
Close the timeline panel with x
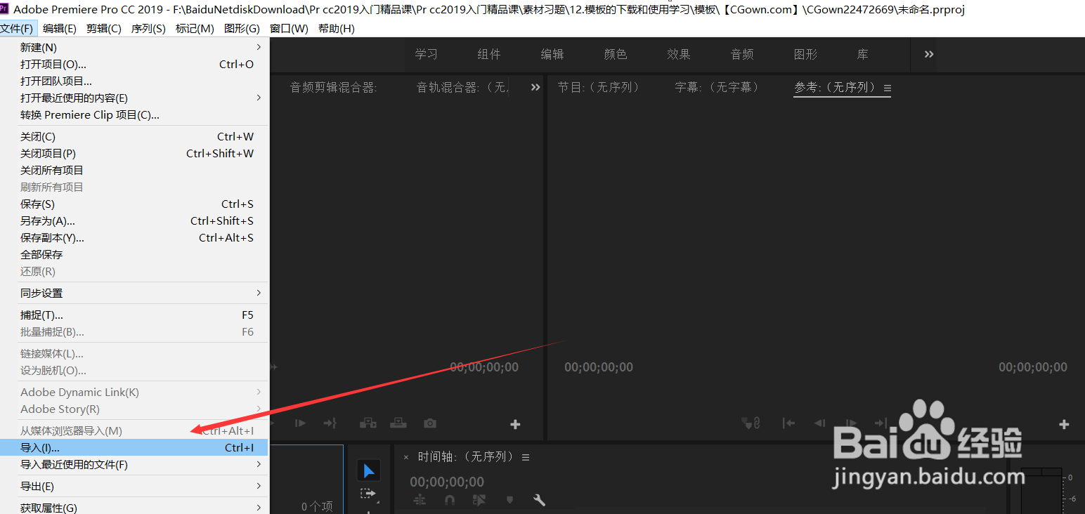(x=405, y=457)
